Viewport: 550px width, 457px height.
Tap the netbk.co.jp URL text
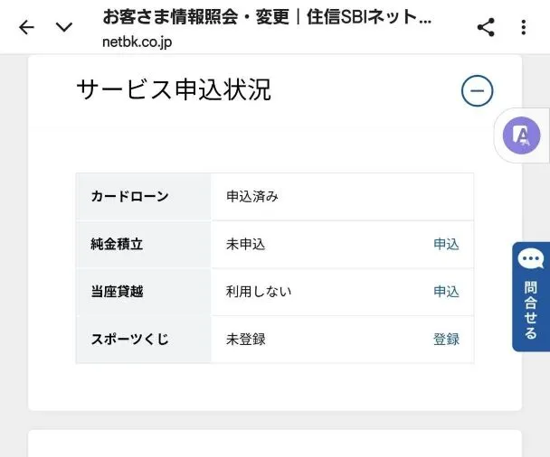tap(137, 42)
